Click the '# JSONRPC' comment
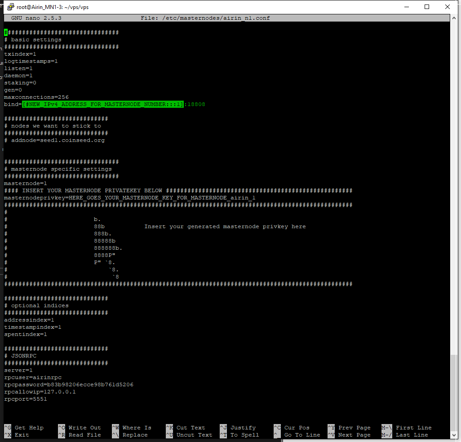Screen dimensions: 461x442 [x=20, y=356]
